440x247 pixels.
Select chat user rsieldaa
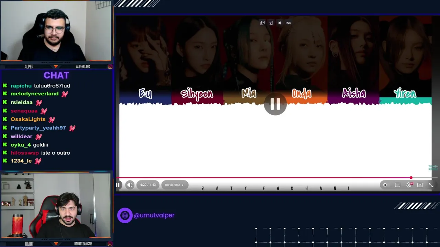point(21,102)
